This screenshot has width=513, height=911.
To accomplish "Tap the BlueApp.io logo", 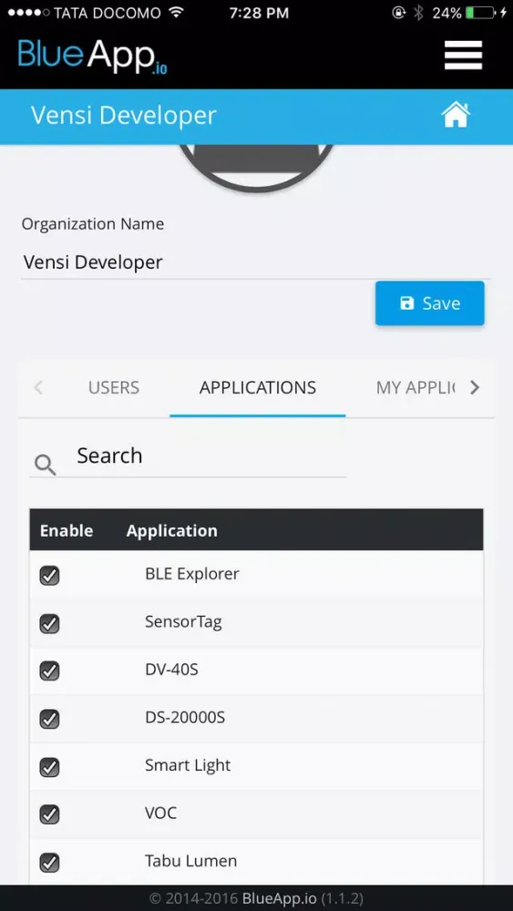I will tap(92, 56).
